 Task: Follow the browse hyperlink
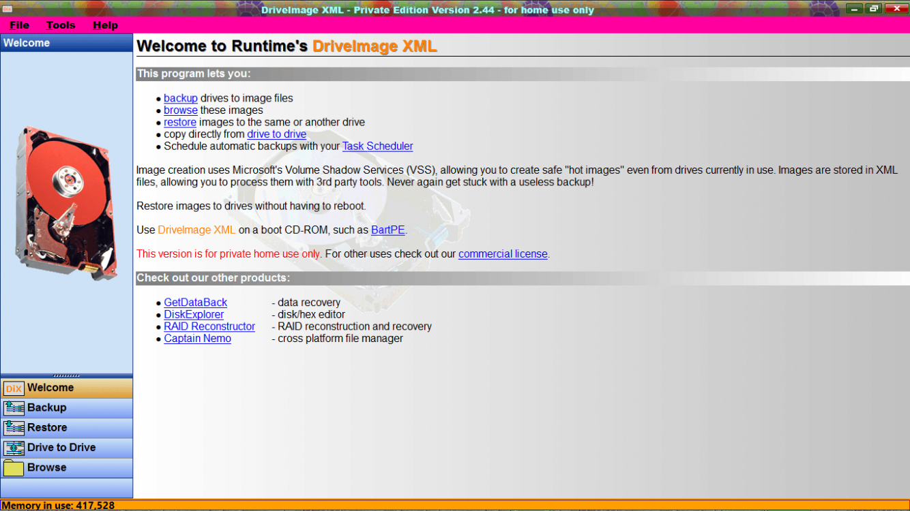point(180,110)
